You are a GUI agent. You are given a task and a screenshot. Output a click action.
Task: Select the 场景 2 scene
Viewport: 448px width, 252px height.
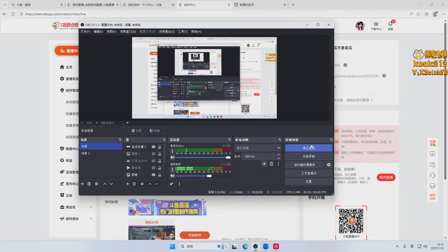(101, 153)
